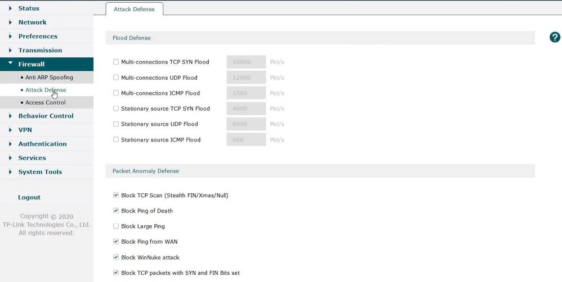Expand the System Tools menu arrow

click(10, 171)
